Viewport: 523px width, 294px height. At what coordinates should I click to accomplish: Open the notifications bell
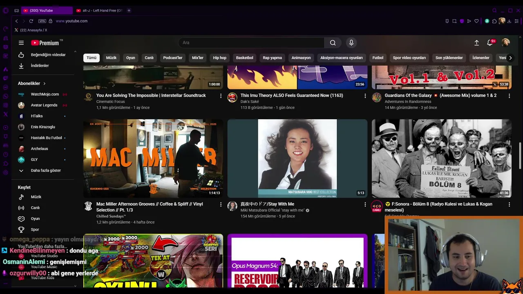(490, 42)
